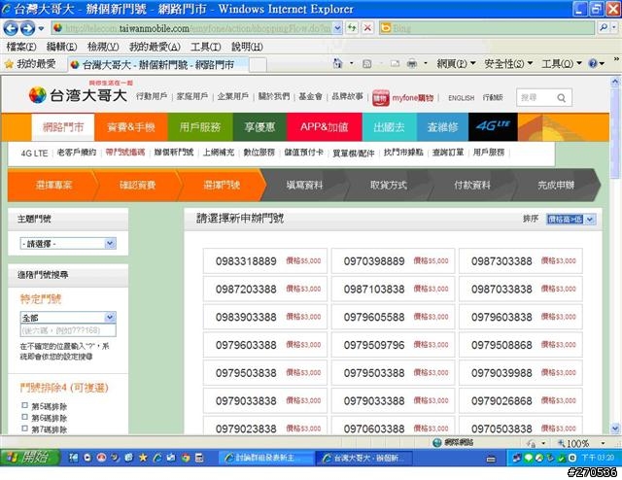622x480 pixels.
Task: Select the 出國去 navigation tab
Action: click(389, 127)
